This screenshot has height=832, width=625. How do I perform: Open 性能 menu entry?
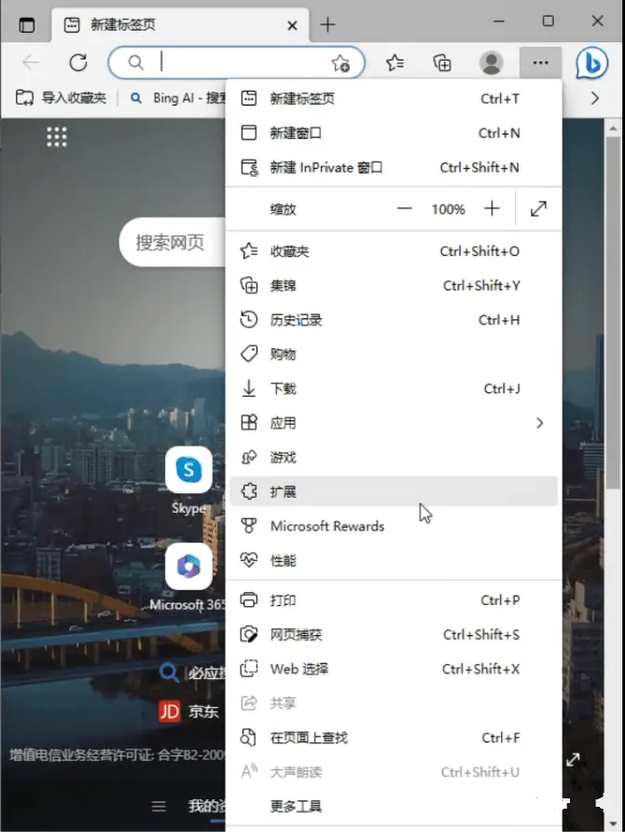(x=394, y=560)
